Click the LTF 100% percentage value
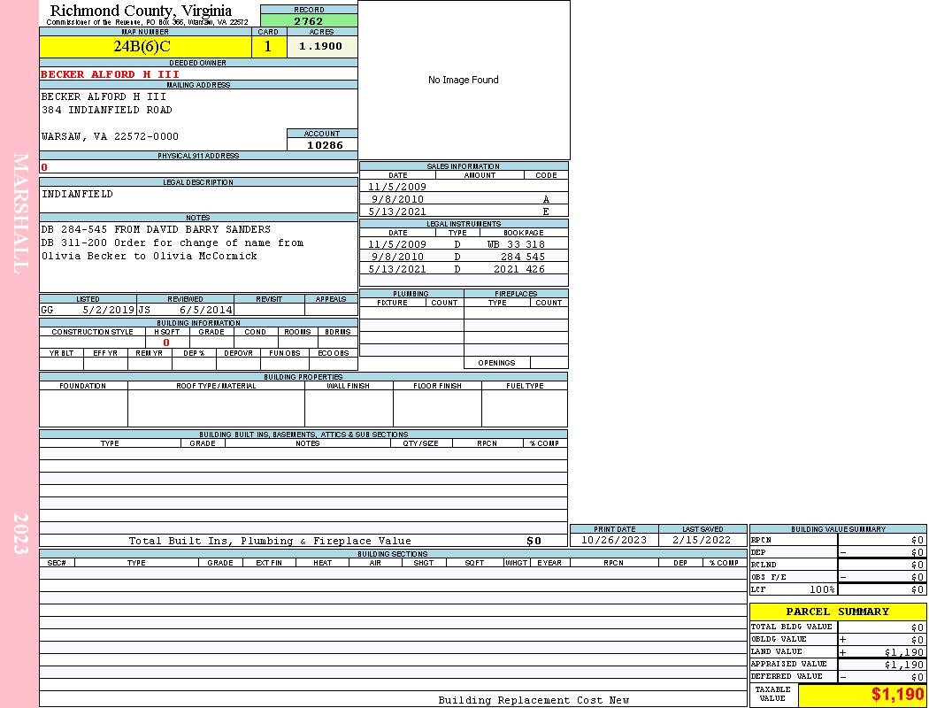 (x=822, y=589)
